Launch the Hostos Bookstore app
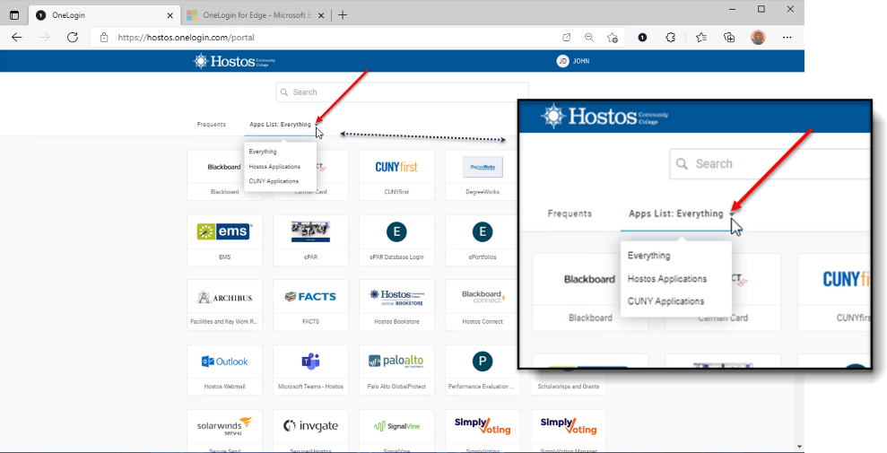 (x=396, y=304)
